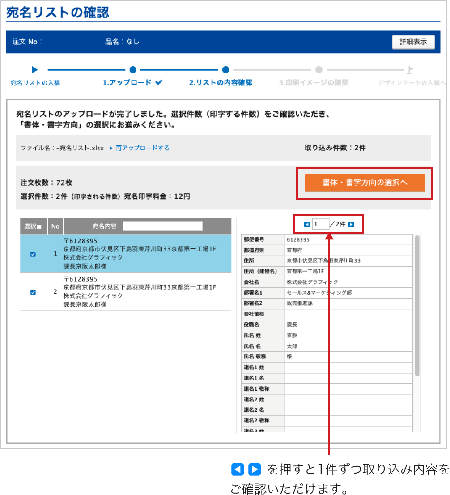Select the 3.印刷イメージの確認 step
450x495 pixels.
pyautogui.click(x=313, y=83)
